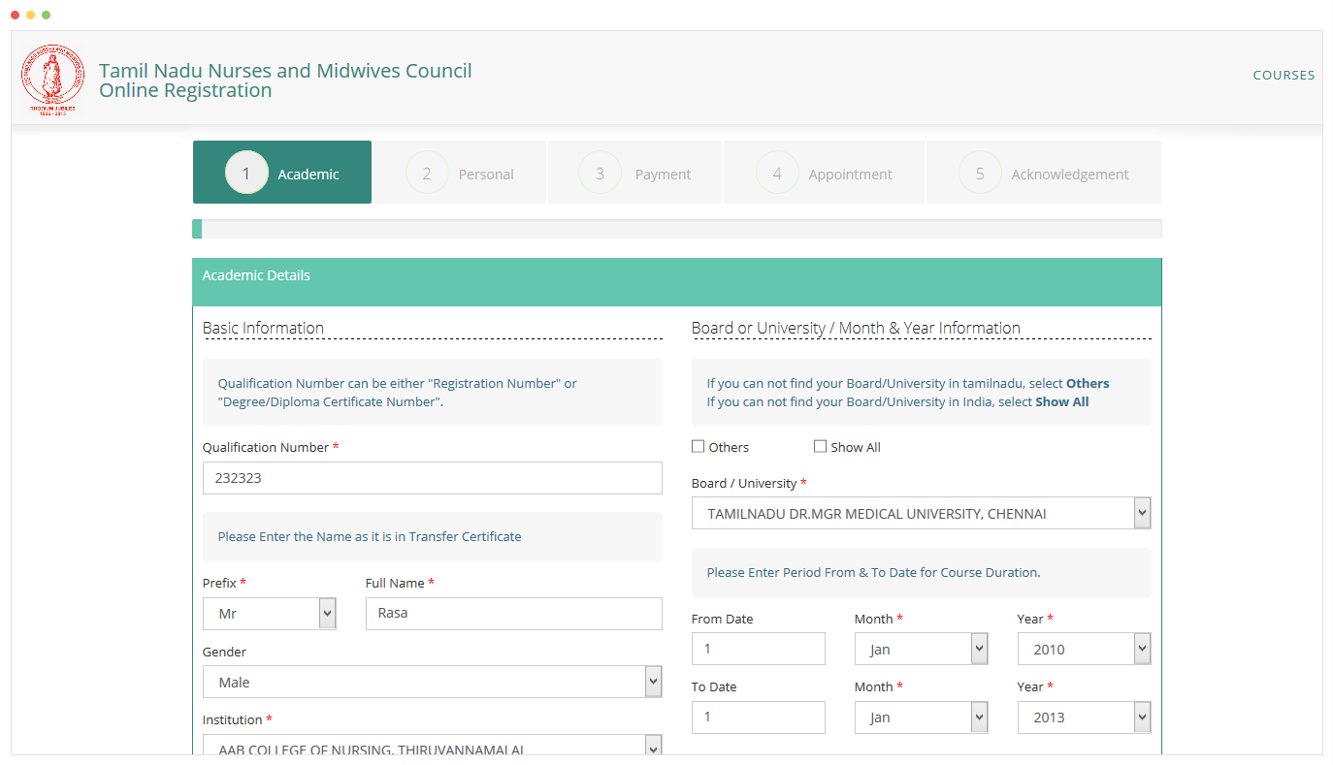
Task: Click the step 2 number circle
Action: pos(427,173)
